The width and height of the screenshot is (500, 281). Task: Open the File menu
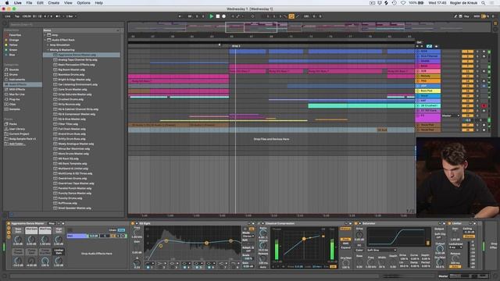click(x=29, y=3)
